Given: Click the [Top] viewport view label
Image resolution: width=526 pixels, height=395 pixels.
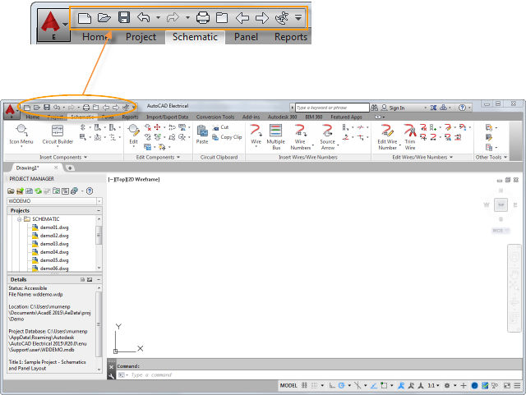Looking at the screenshot, I should point(120,179).
